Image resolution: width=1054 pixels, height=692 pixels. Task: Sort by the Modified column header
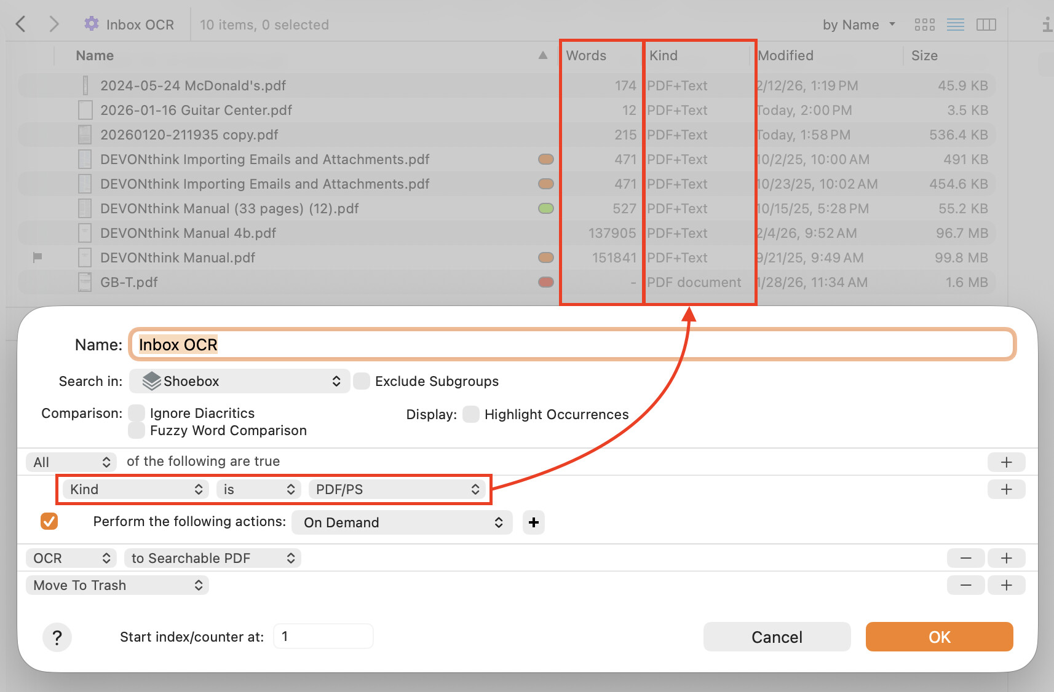785,56
